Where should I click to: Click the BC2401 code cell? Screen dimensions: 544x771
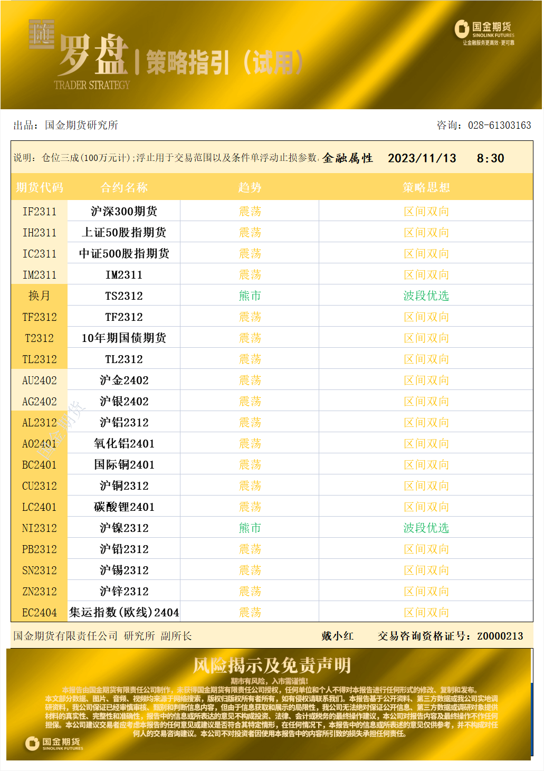pyautogui.click(x=40, y=464)
